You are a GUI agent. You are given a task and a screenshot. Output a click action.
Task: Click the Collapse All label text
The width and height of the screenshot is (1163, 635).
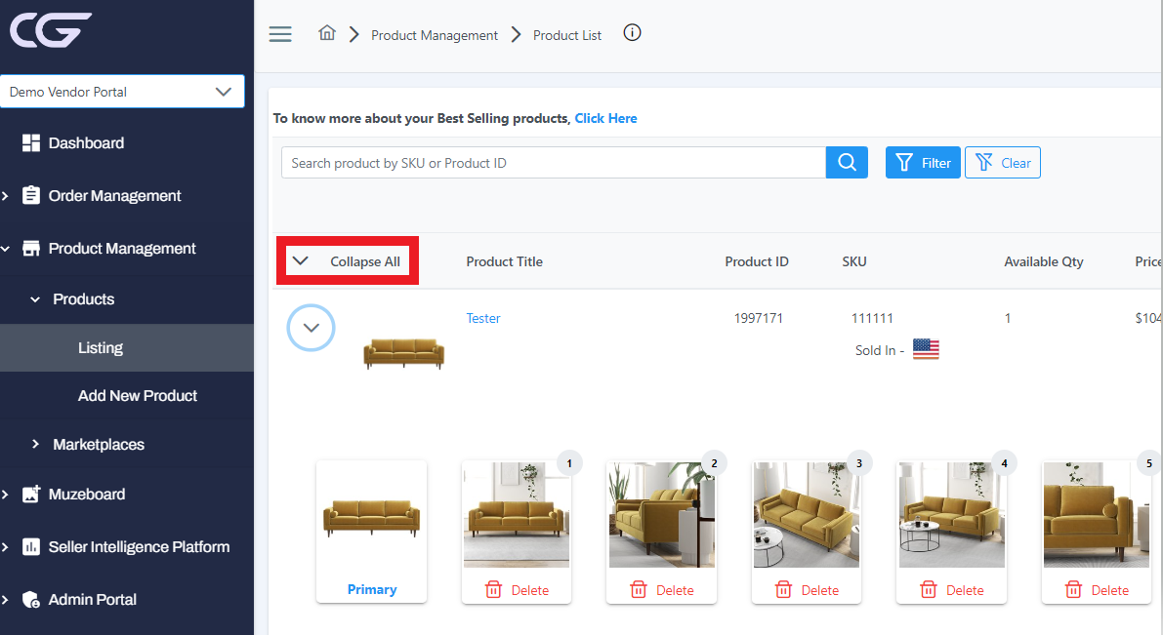click(365, 261)
